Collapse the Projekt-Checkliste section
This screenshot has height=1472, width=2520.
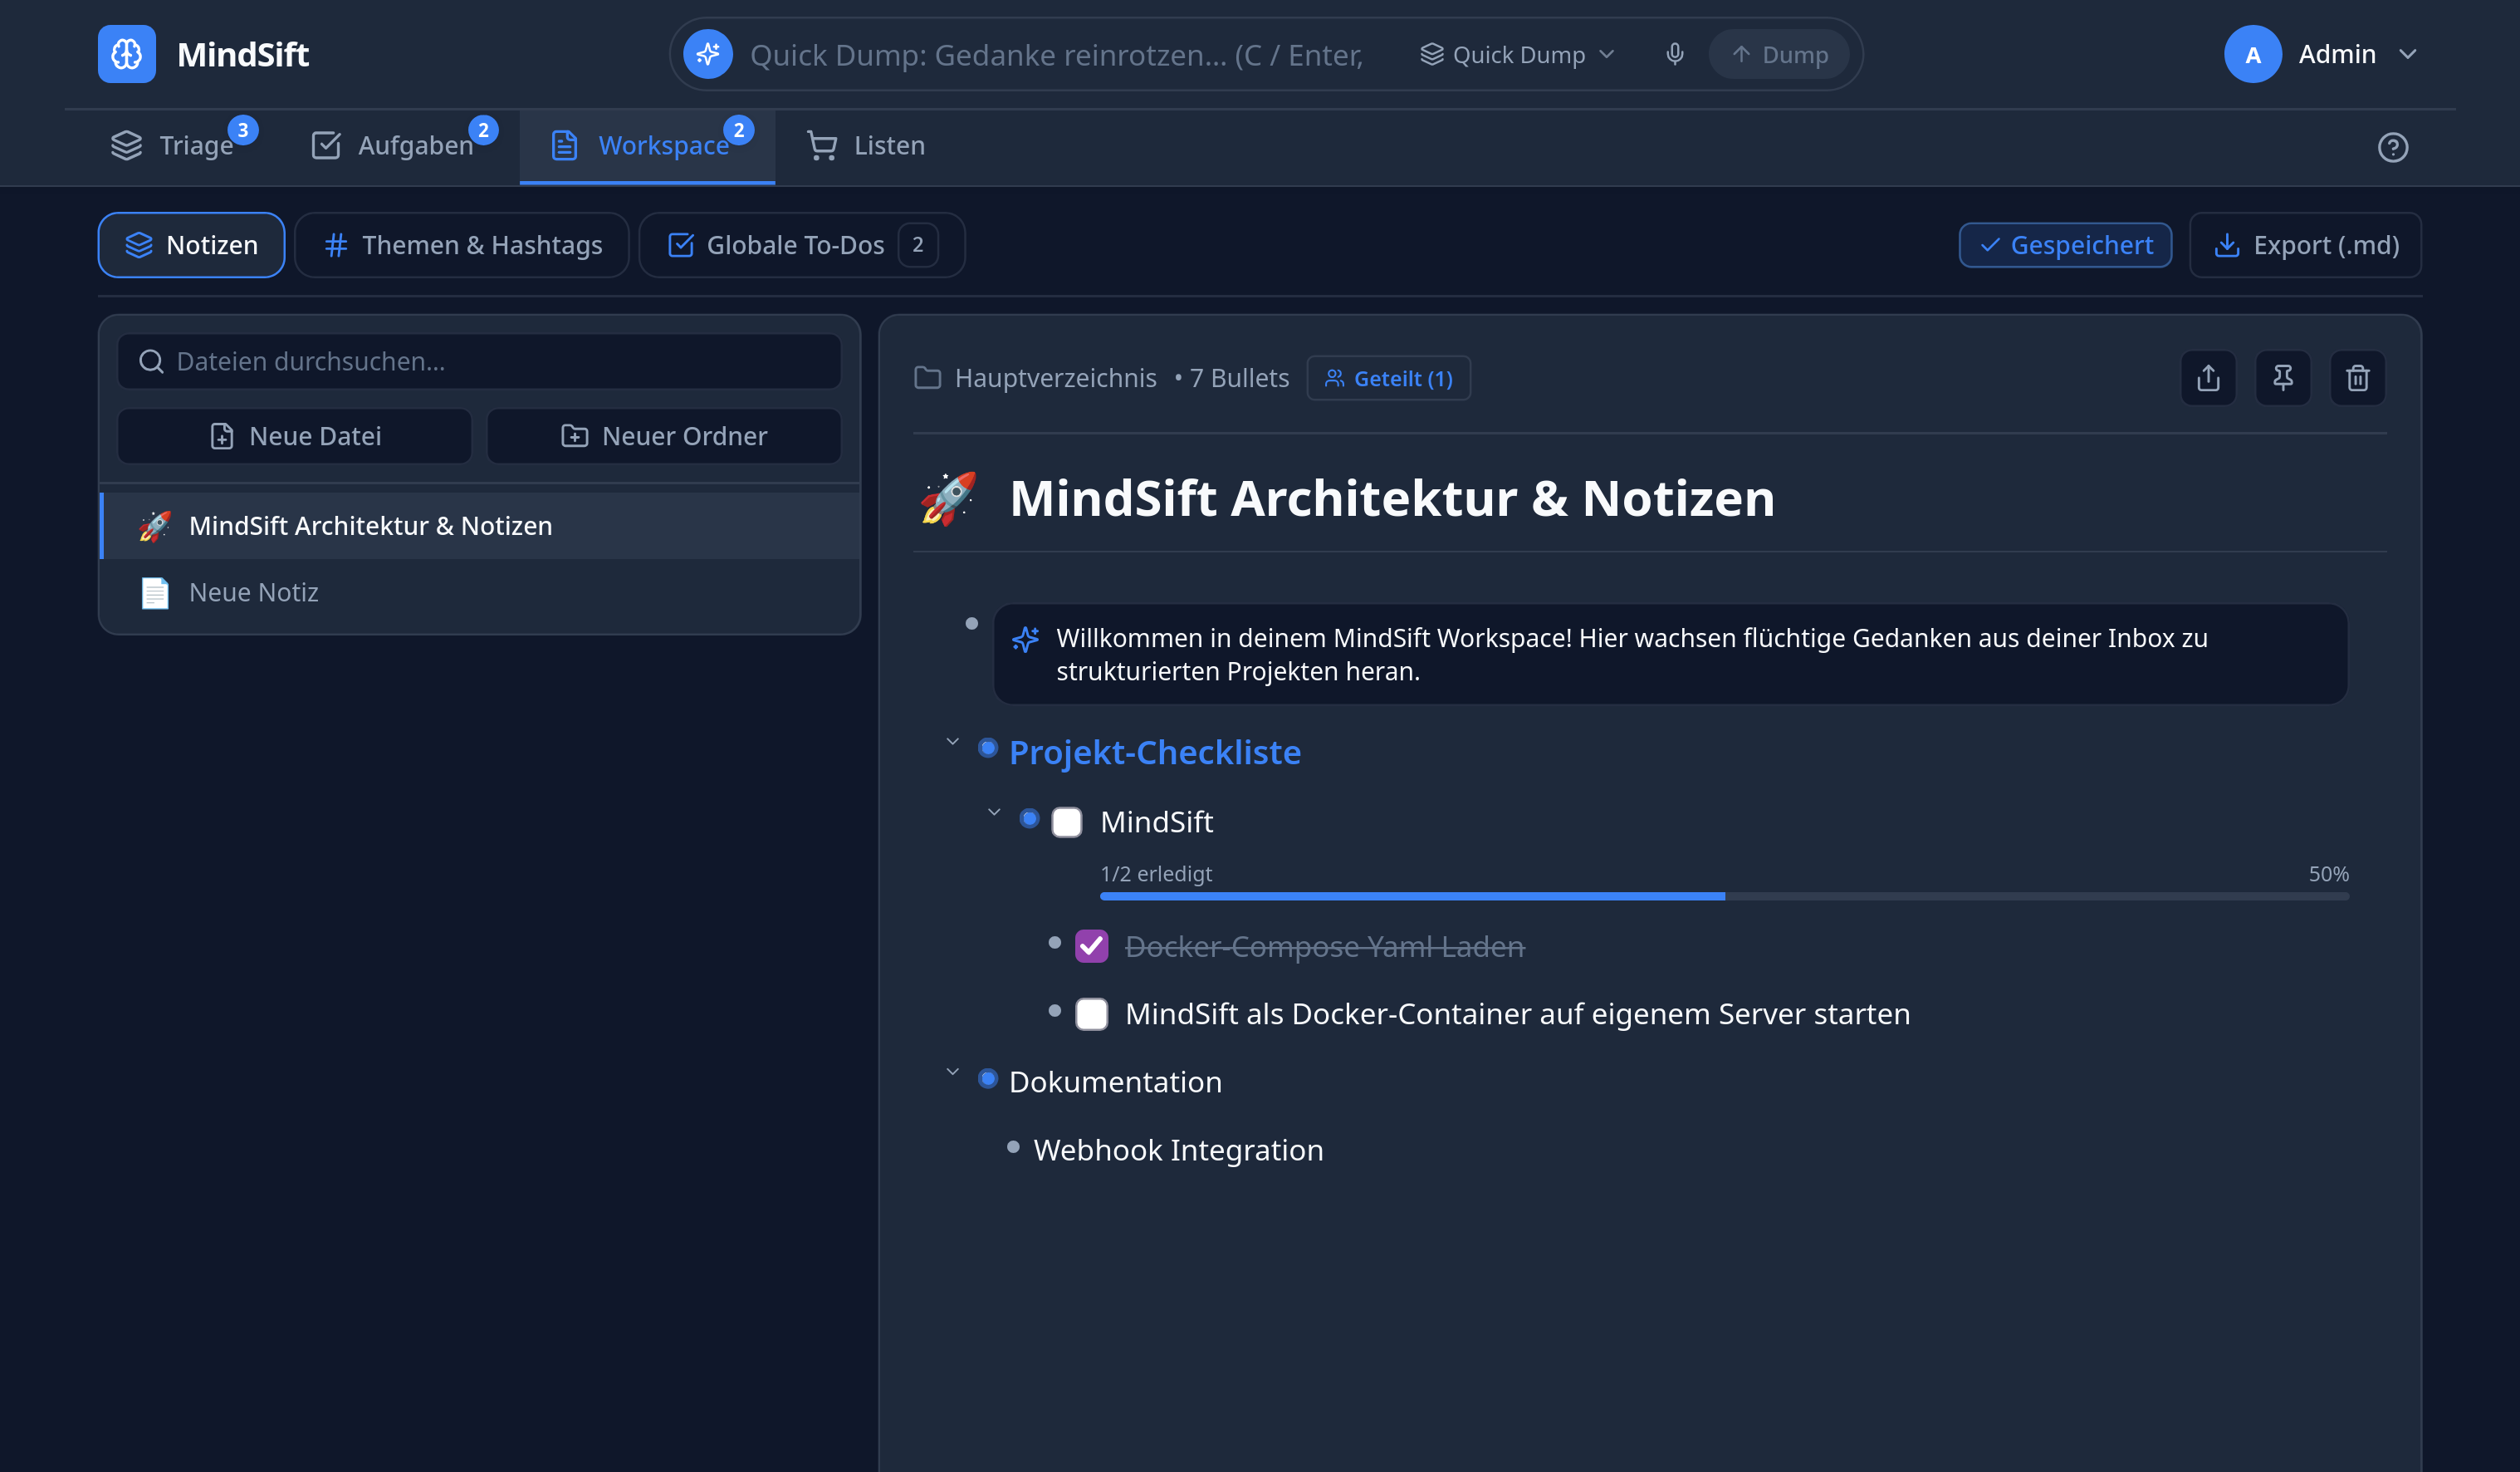(952, 743)
